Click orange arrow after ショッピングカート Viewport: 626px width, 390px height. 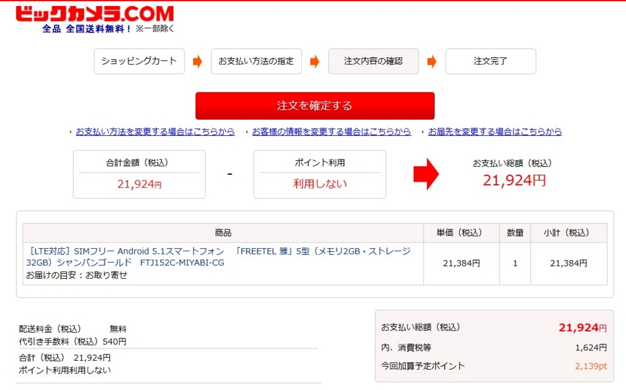[197, 62]
